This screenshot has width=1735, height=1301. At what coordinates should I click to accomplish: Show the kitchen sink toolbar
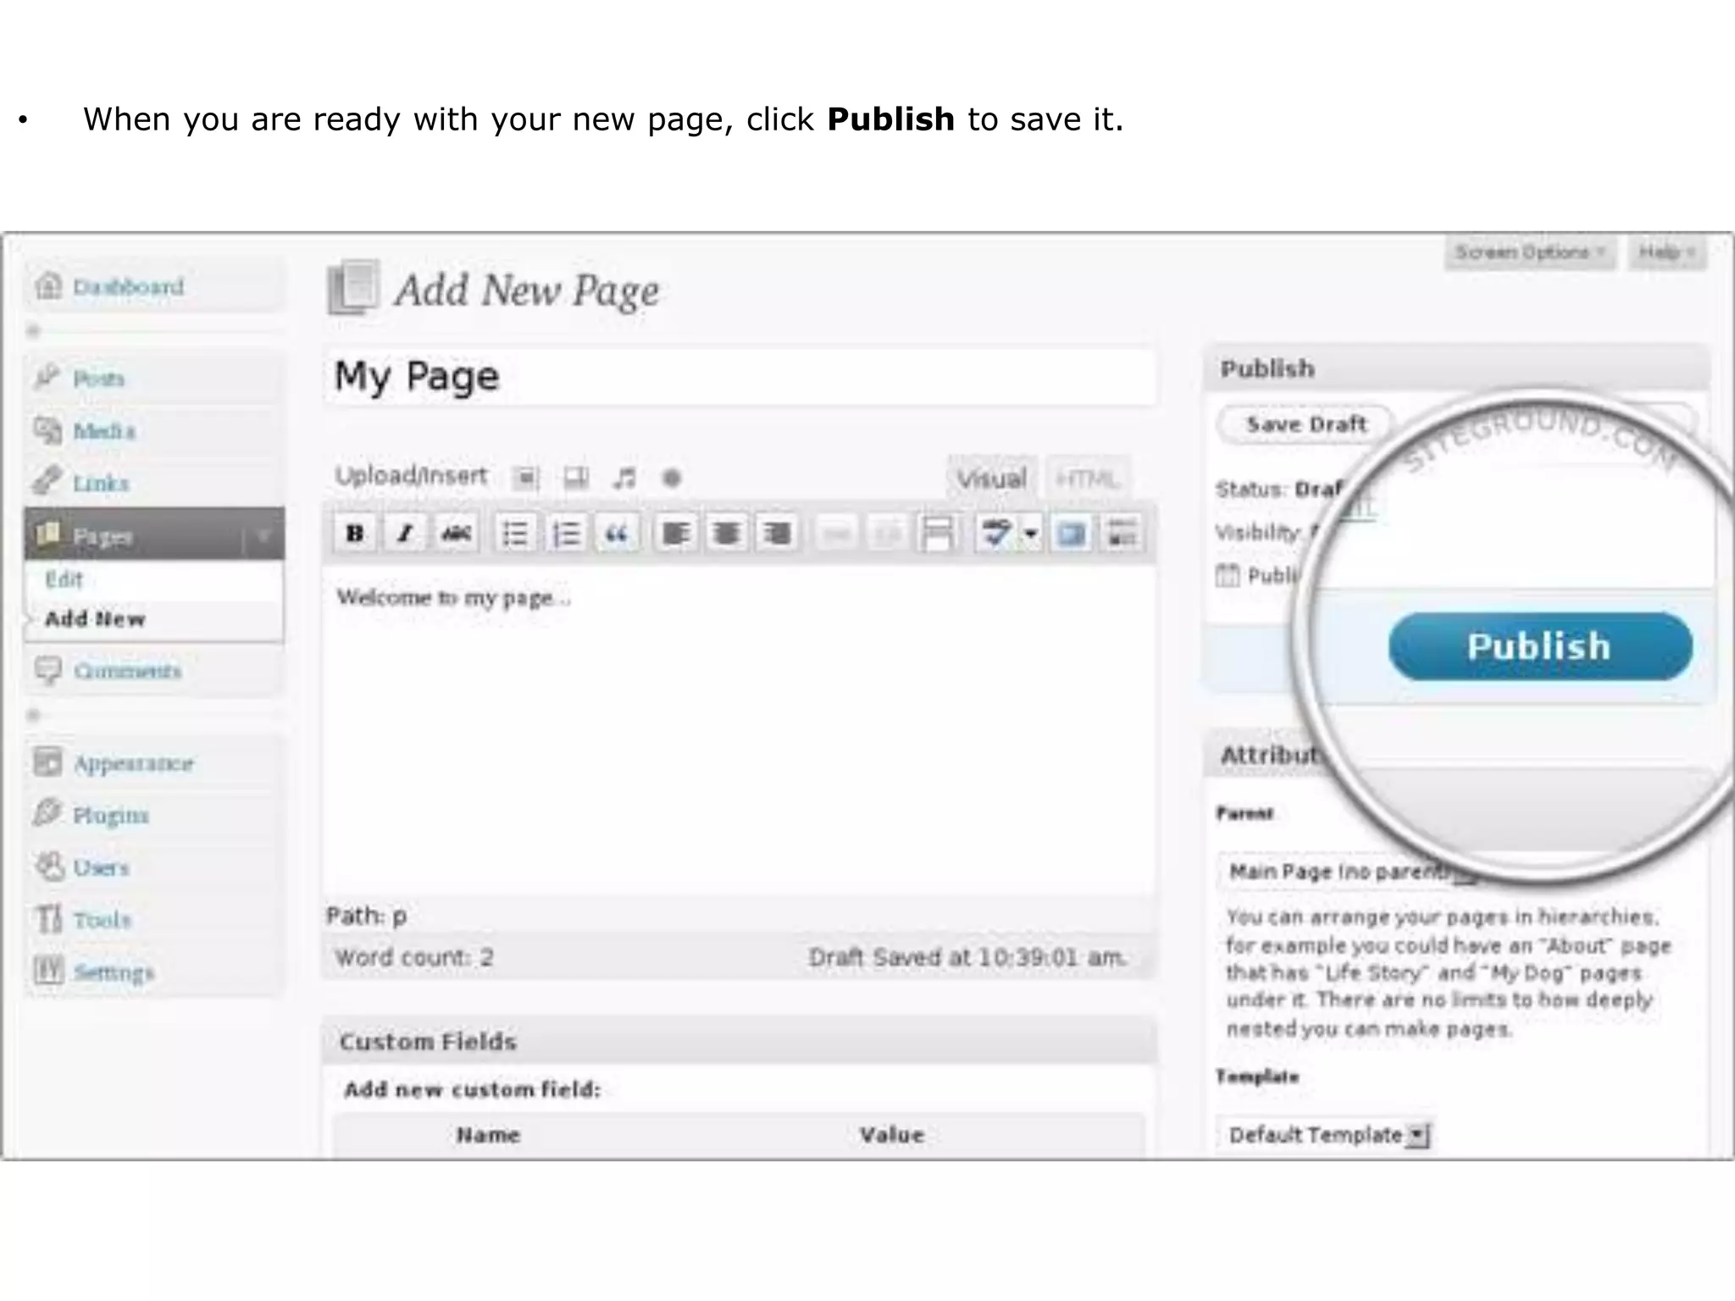pos(1122,534)
